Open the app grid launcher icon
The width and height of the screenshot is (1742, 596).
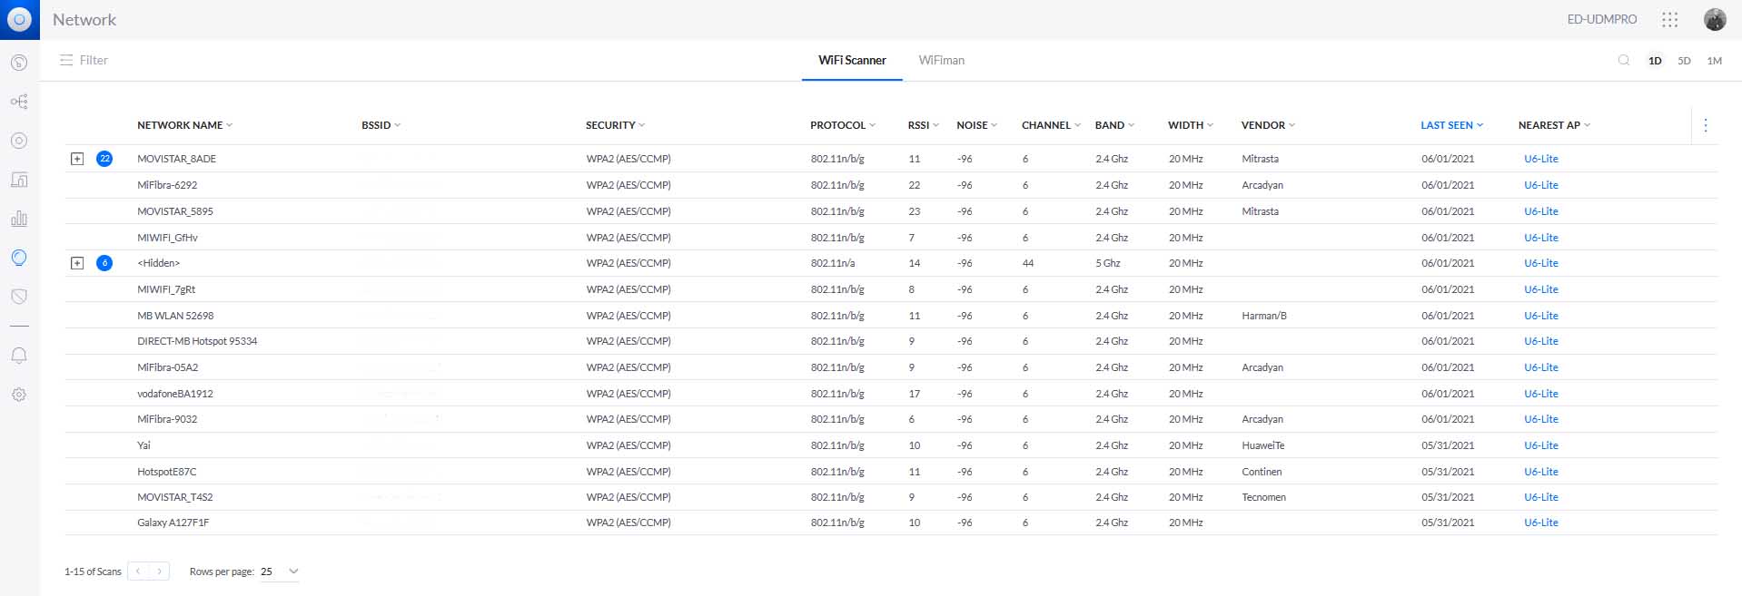1669,19
